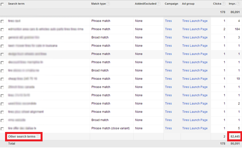This screenshot has height=148, width=242.
Task: Open Tires campaign link in first row
Action: click(x=168, y=21)
